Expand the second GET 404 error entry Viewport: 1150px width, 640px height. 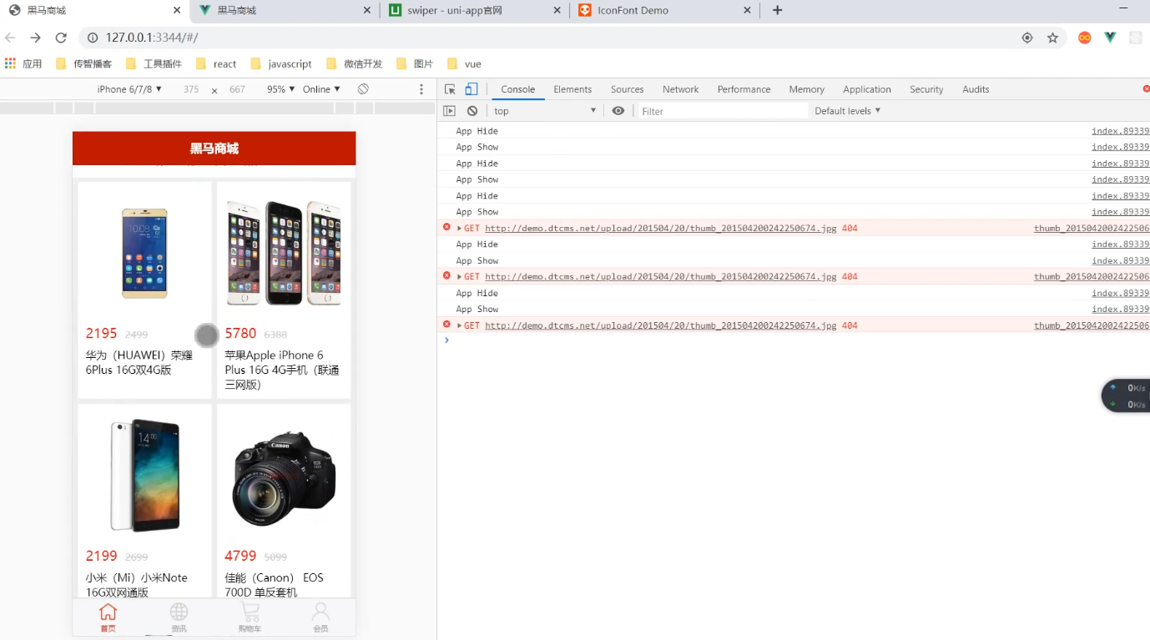click(459, 277)
